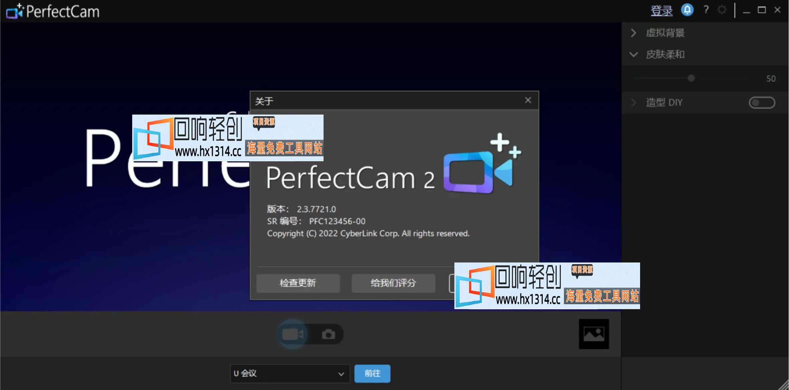The width and height of the screenshot is (789, 390).
Task: Switch to photo snapshot mode
Action: point(328,334)
